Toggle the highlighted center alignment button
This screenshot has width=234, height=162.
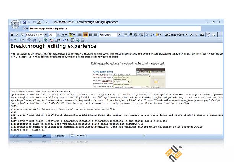85,35
